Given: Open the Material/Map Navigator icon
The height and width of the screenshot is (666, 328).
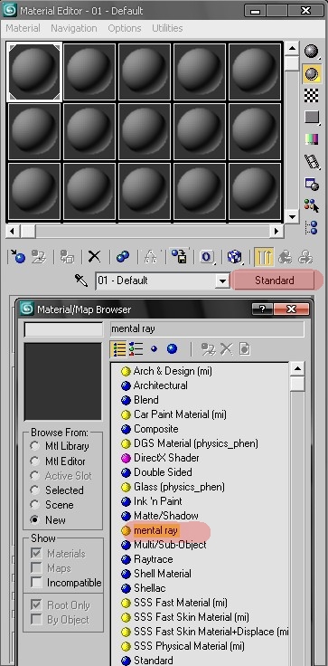Looking at the screenshot, I should 312,227.
